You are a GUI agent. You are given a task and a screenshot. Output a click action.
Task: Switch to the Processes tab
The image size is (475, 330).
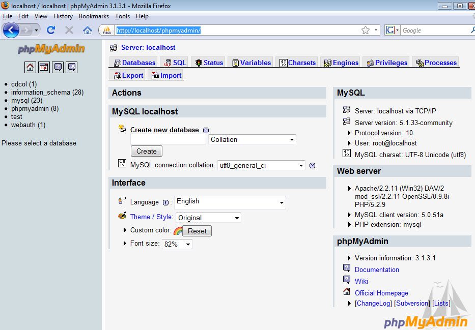point(436,63)
